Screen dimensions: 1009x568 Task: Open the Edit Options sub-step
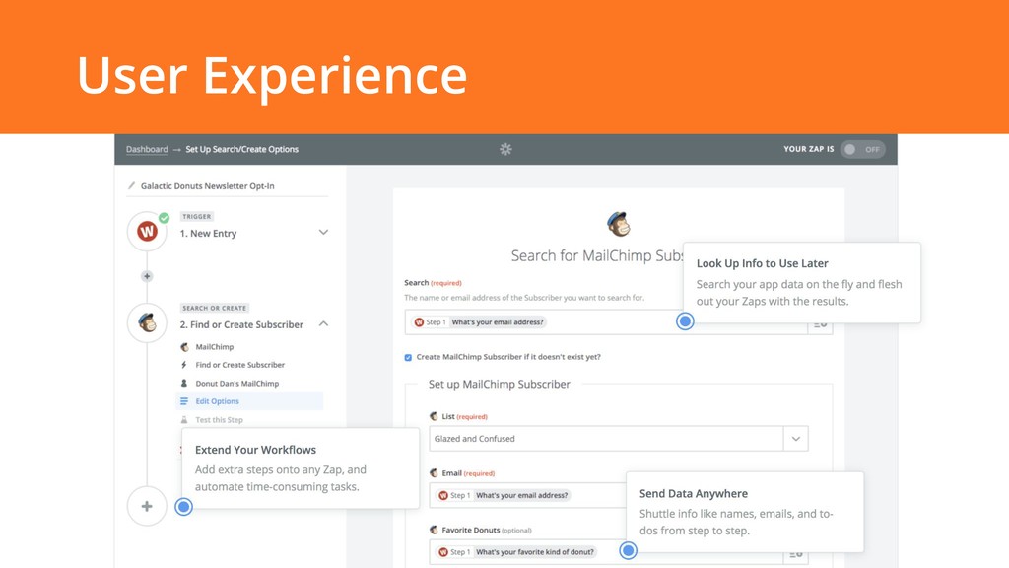click(x=249, y=401)
